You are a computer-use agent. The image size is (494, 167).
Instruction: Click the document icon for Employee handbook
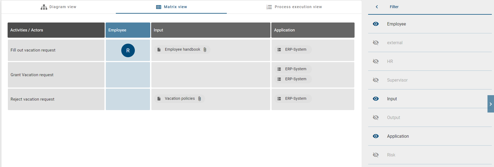159,50
